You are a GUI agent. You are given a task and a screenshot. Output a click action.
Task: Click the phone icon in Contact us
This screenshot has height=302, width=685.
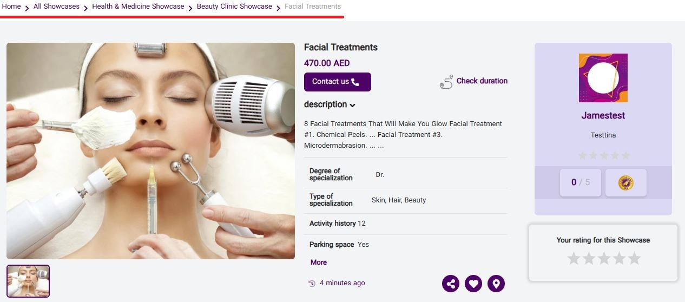pyautogui.click(x=355, y=82)
